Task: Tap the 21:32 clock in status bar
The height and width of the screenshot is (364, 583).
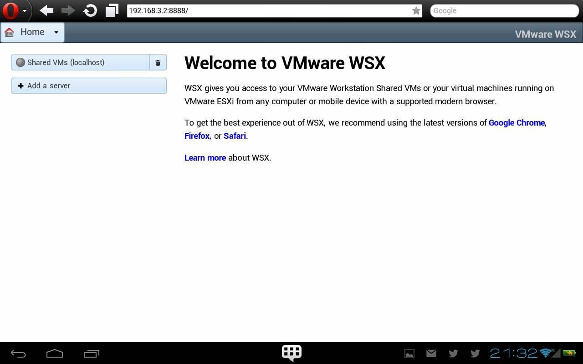Action: coord(514,353)
